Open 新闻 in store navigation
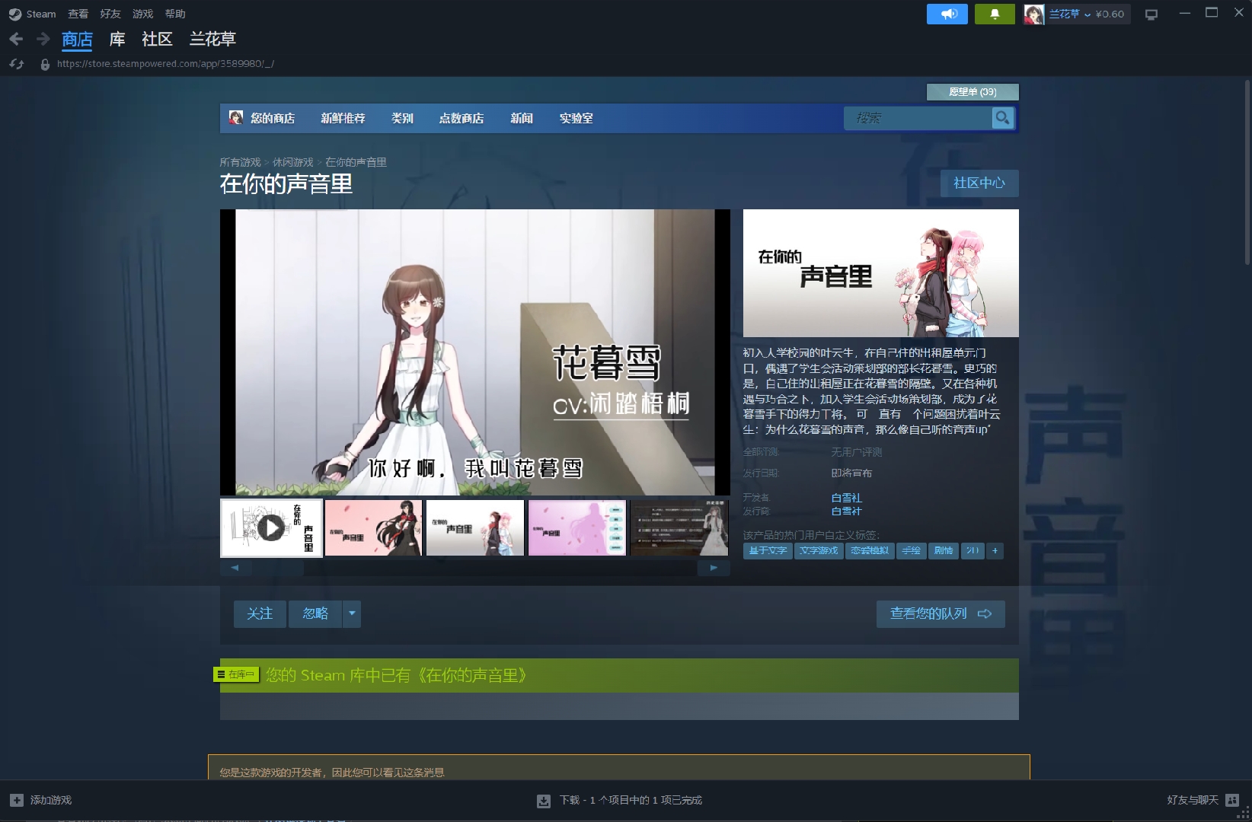This screenshot has height=822, width=1252. [522, 118]
